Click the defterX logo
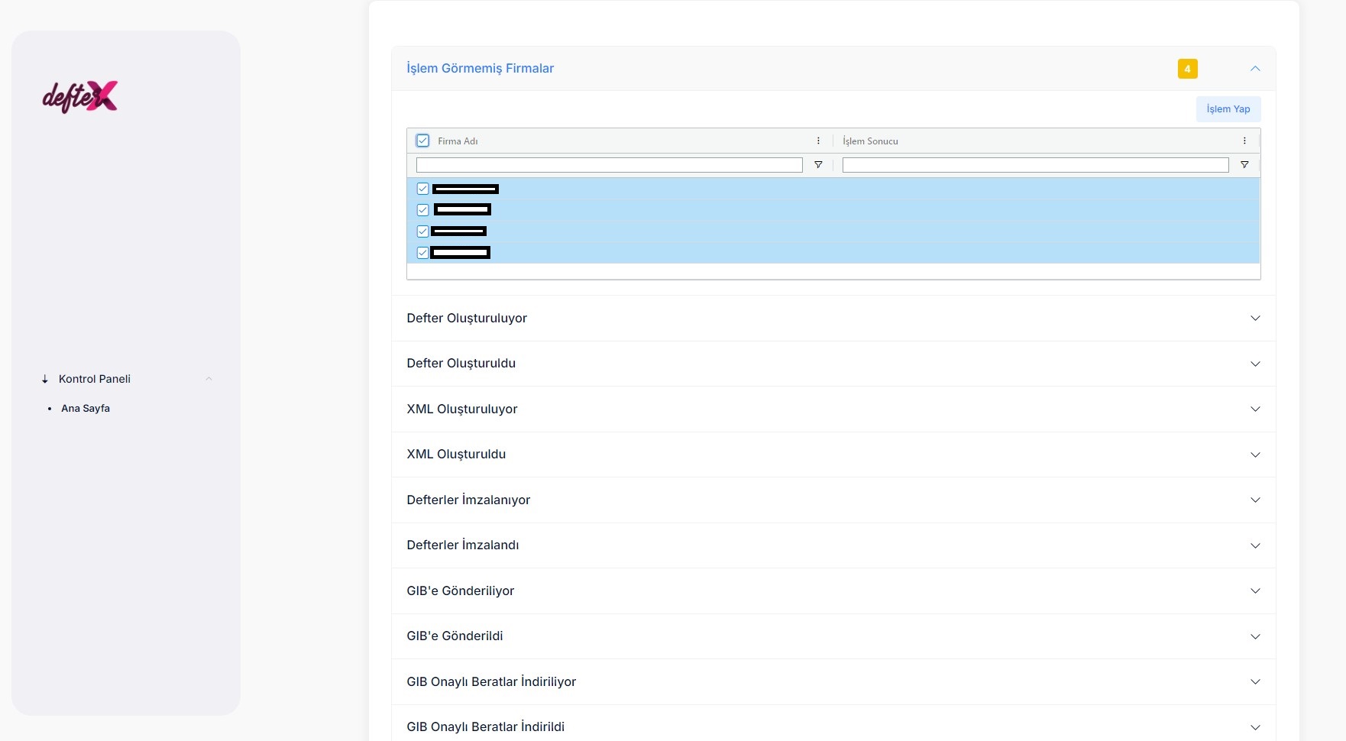This screenshot has height=741, width=1346. tap(80, 97)
